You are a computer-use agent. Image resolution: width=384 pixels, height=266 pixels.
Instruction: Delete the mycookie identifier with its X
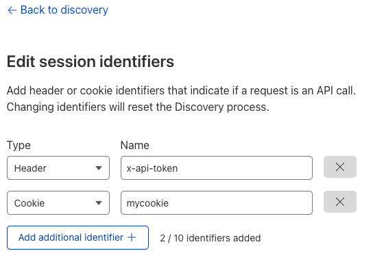[340, 202]
